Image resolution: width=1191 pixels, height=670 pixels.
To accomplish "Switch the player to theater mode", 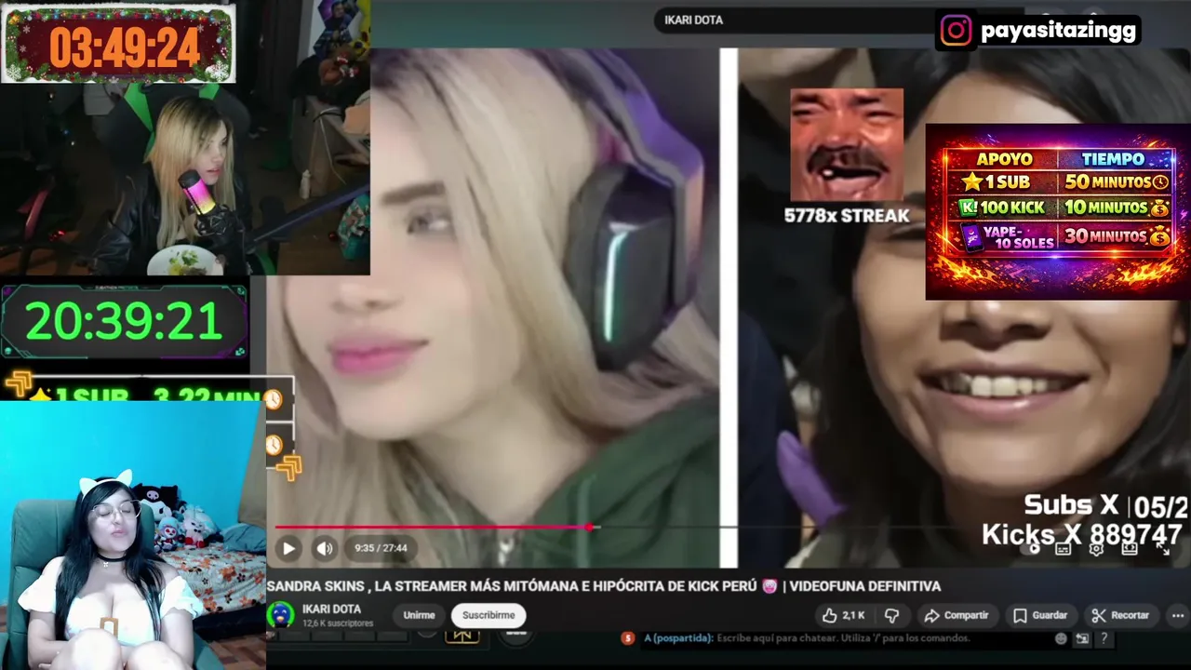I will [x=1130, y=549].
